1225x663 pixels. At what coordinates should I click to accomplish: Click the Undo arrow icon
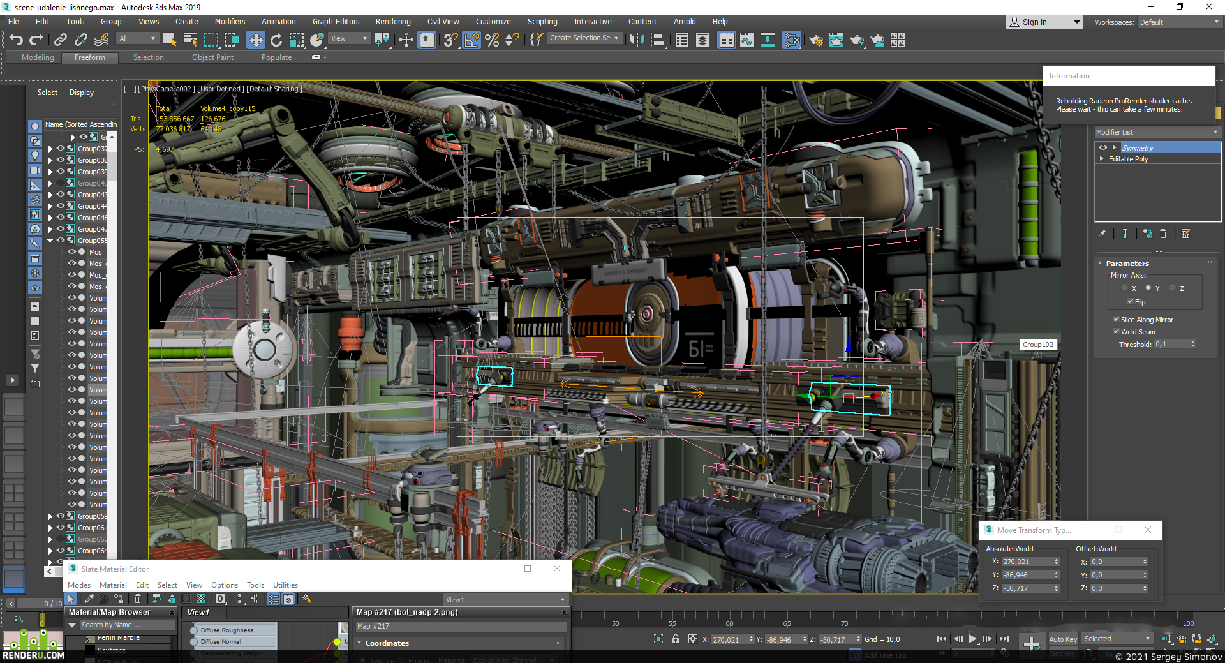(x=16, y=40)
